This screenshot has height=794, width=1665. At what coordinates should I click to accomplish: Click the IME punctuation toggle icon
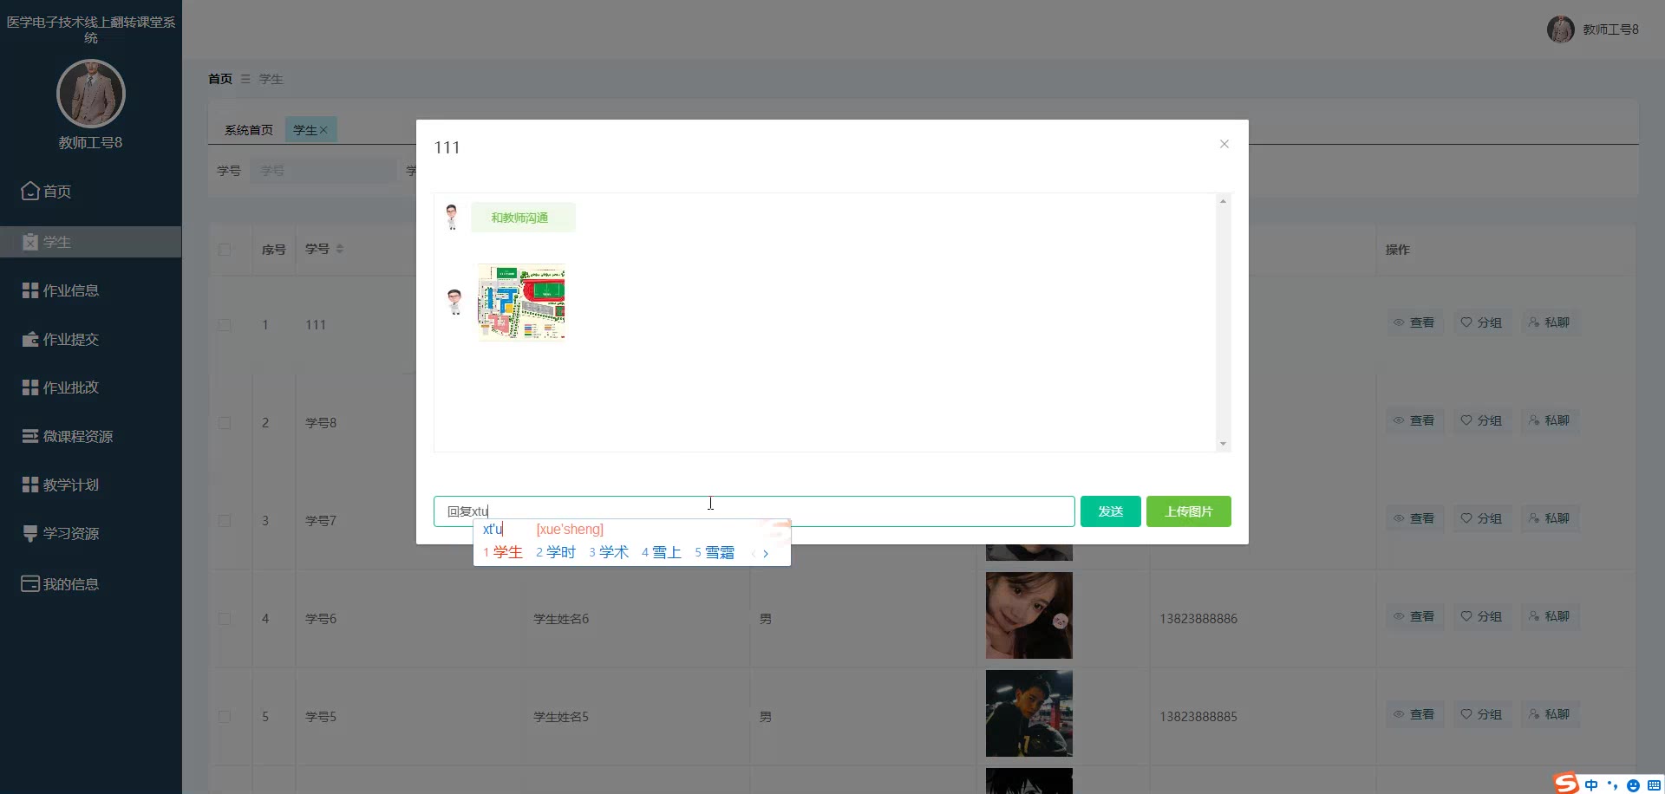tap(1612, 784)
